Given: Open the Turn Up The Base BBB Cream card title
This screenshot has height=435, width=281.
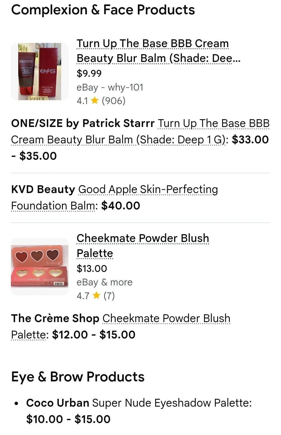Looking at the screenshot, I should click(158, 51).
